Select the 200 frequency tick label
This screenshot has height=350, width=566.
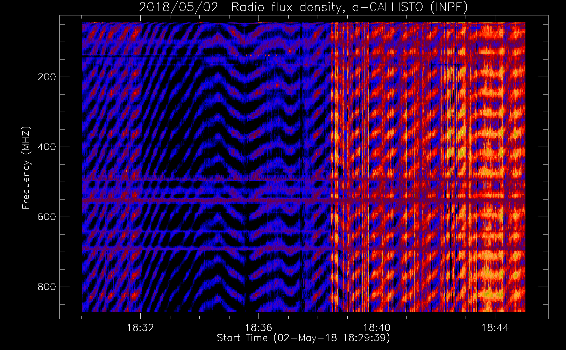pos(47,77)
